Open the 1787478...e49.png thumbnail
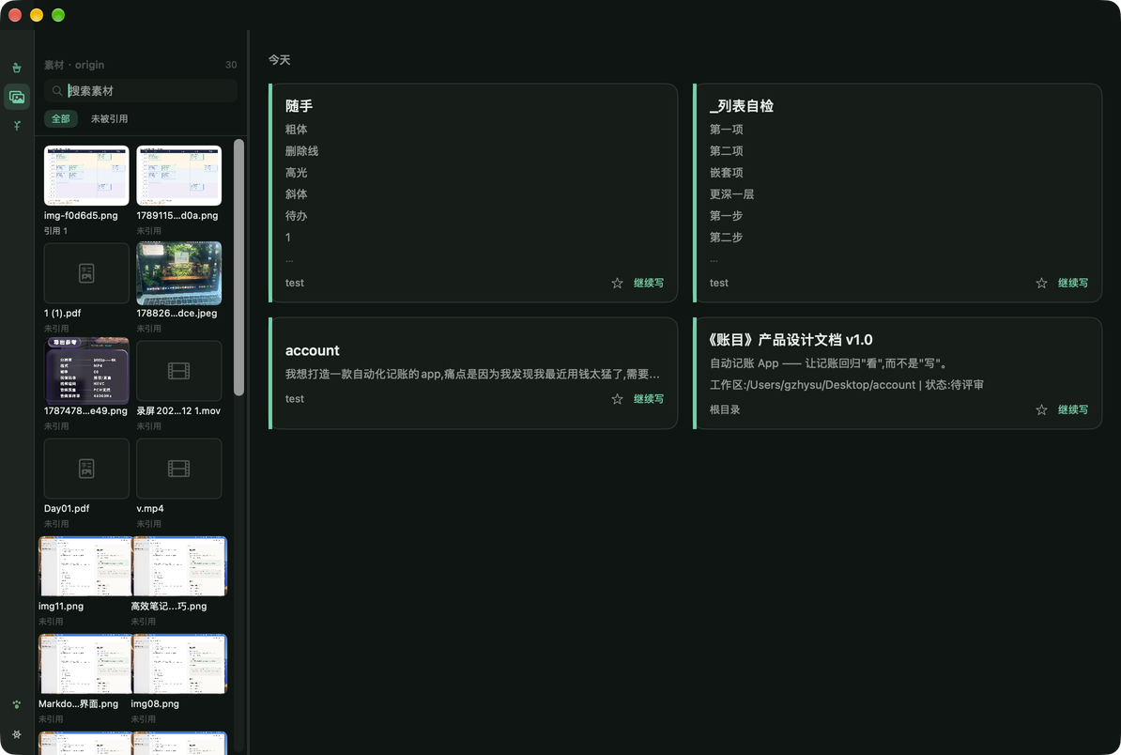Viewport: 1121px width, 755px height. point(86,370)
